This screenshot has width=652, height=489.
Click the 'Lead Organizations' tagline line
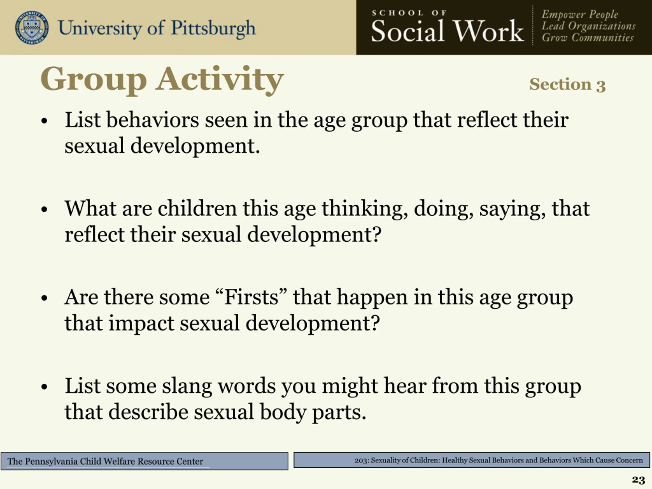tap(589, 26)
